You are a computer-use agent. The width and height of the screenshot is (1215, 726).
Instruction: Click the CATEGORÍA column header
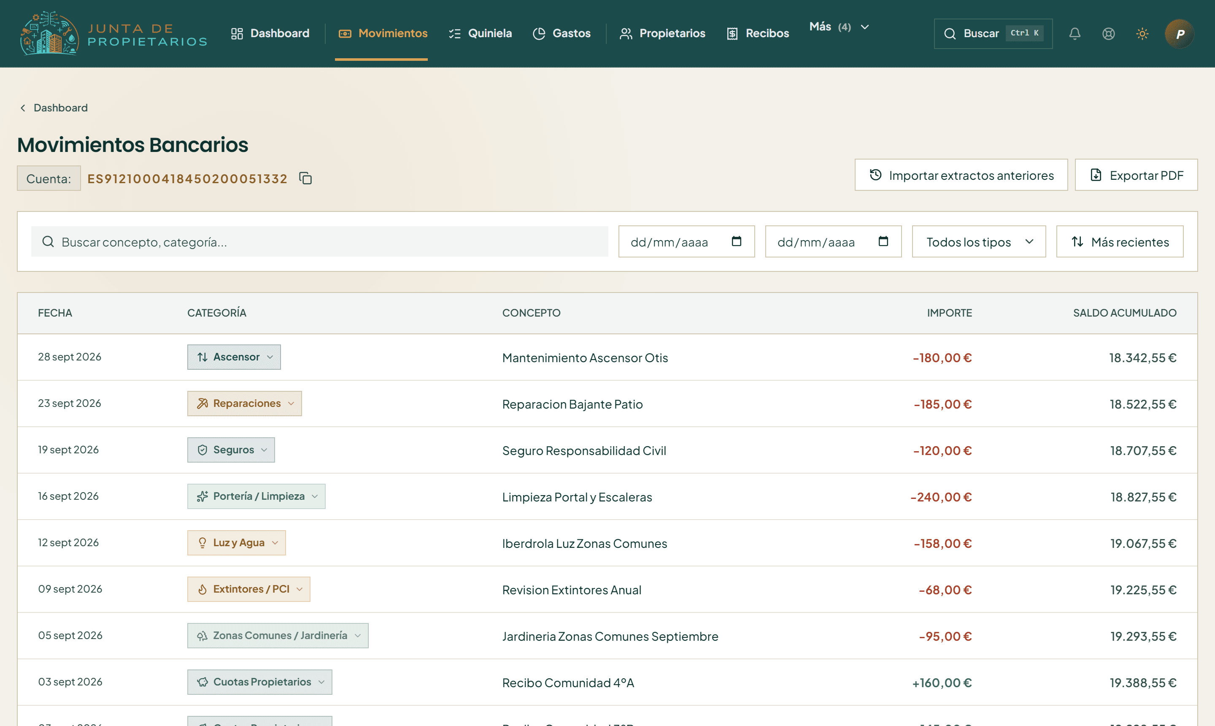216,313
